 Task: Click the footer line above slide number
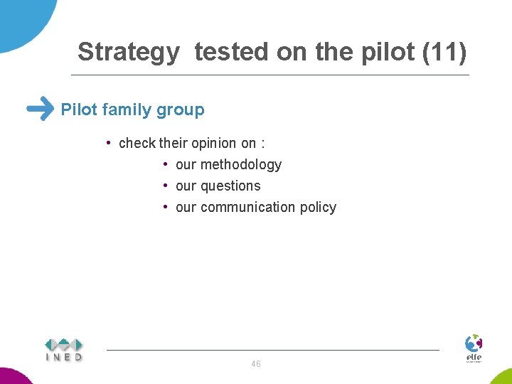tap(273, 350)
